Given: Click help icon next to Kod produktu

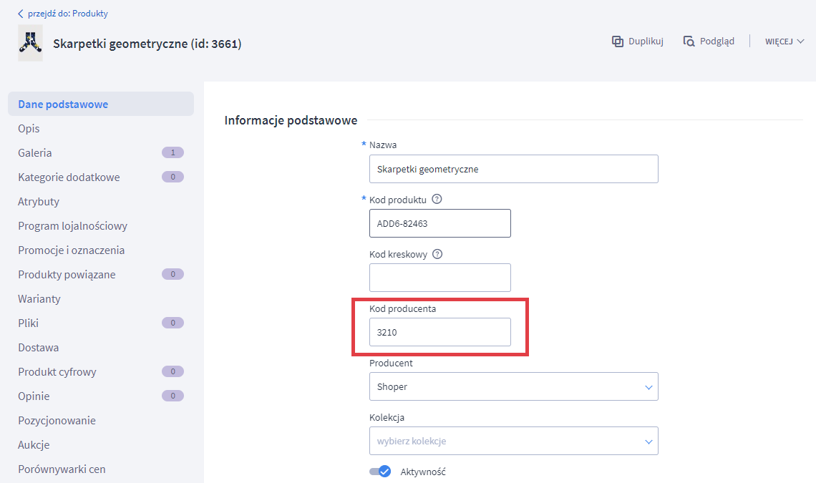Looking at the screenshot, I should point(437,200).
